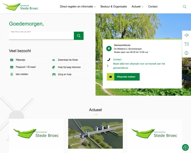The width and height of the screenshot is (191, 153).
Task: Click the Iets melden document icon
Action: (x=11, y=74)
